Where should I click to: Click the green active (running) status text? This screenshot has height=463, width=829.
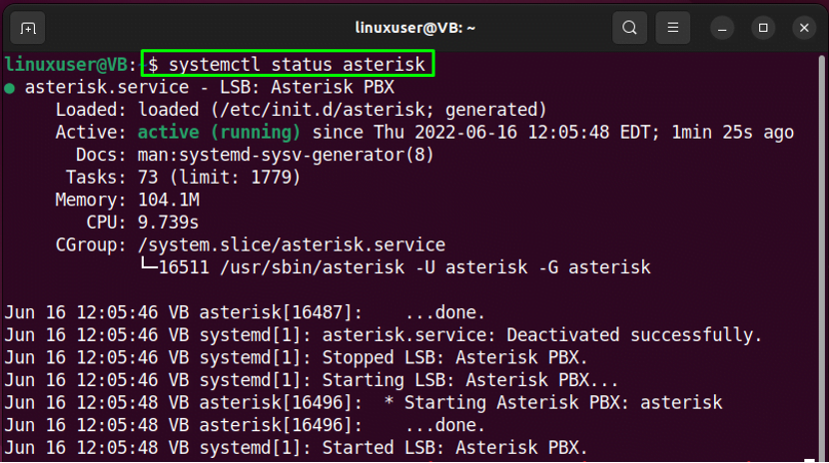coord(219,133)
